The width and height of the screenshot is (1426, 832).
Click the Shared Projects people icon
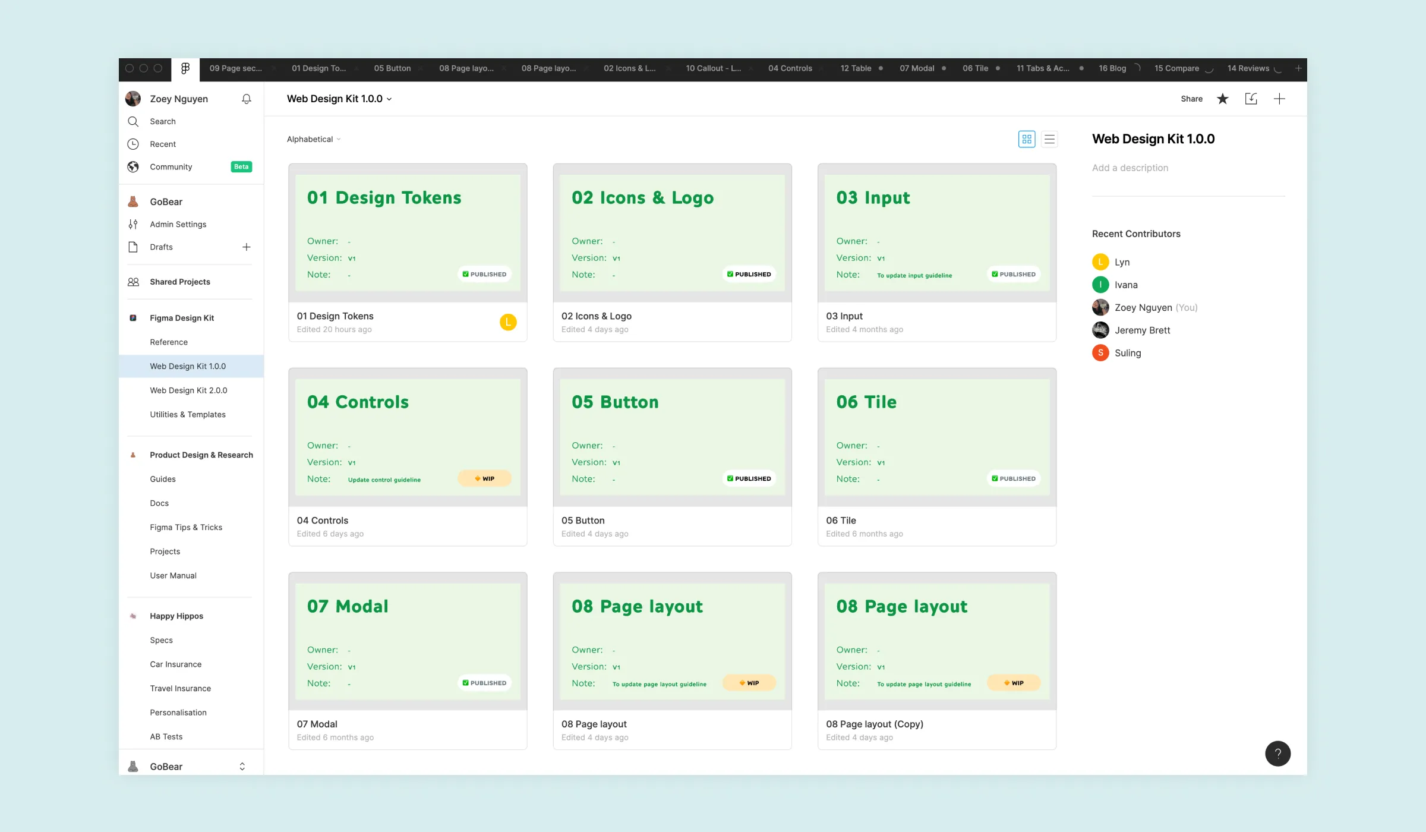133,282
